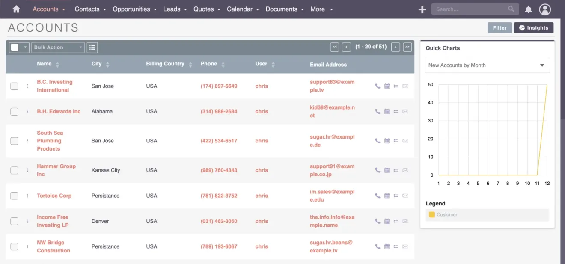Tick the select-all checkbox in the list header
This screenshot has width=565, height=264.
coord(15,47)
